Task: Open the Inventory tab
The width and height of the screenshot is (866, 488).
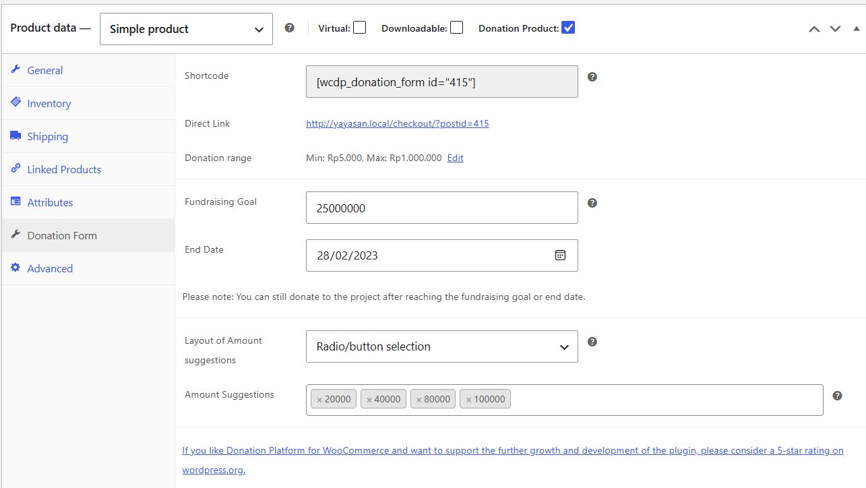Action: coord(88,103)
